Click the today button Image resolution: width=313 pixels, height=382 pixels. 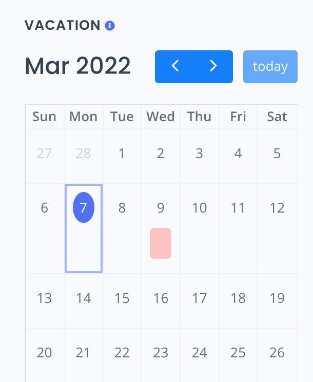[270, 67]
